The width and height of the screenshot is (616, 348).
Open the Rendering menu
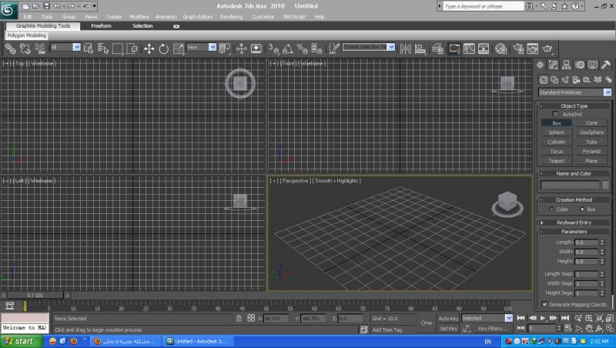(231, 16)
